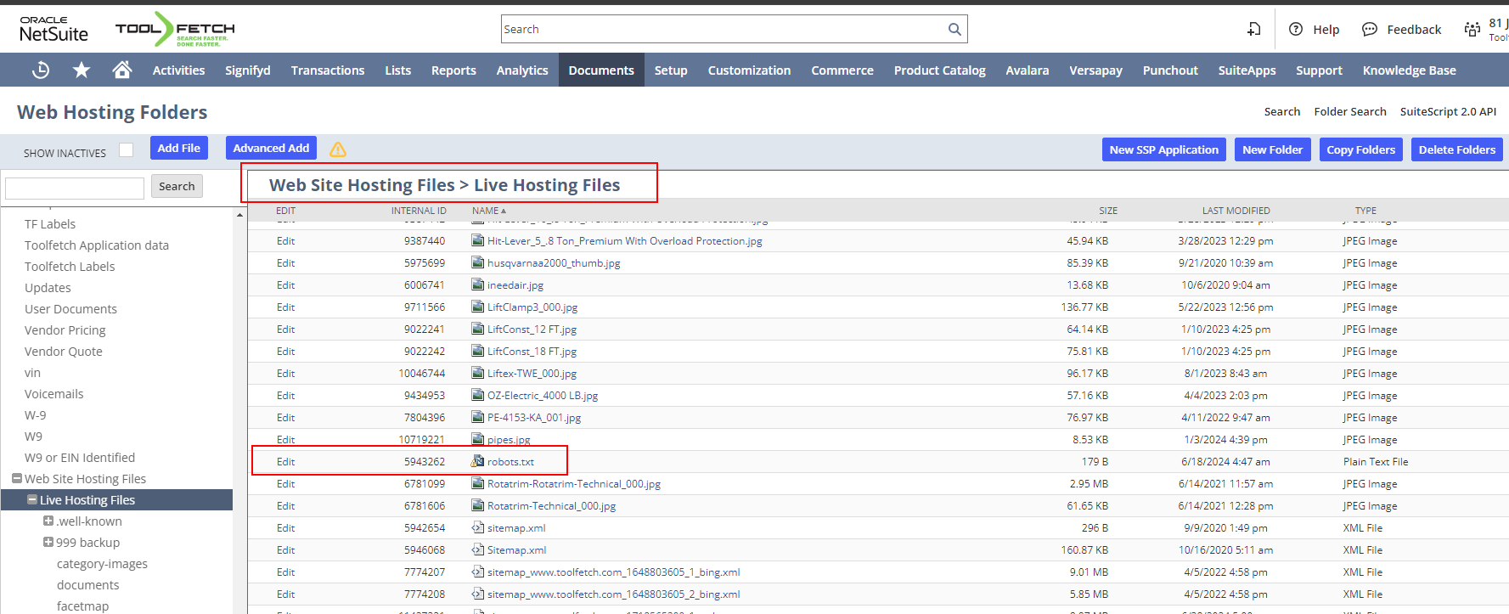Click the Help question mark icon
This screenshot has height=614, width=1509.
coord(1296,30)
